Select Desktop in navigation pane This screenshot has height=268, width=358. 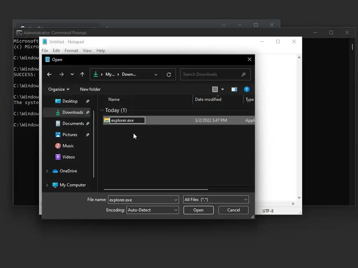(x=70, y=101)
